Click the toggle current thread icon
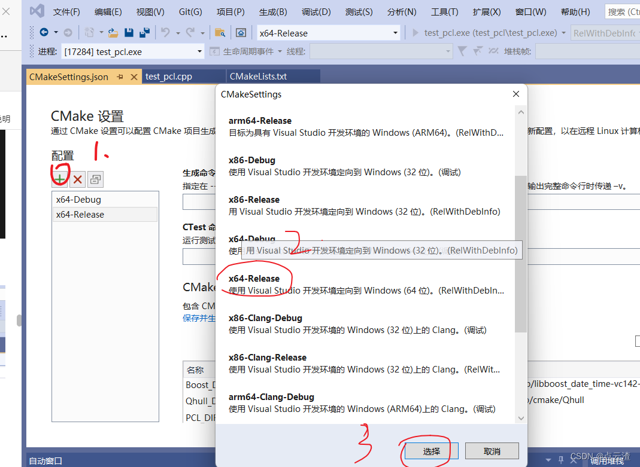 [x=493, y=51]
